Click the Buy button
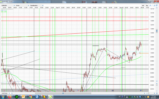The width and height of the screenshot is (159, 99). point(147,6)
